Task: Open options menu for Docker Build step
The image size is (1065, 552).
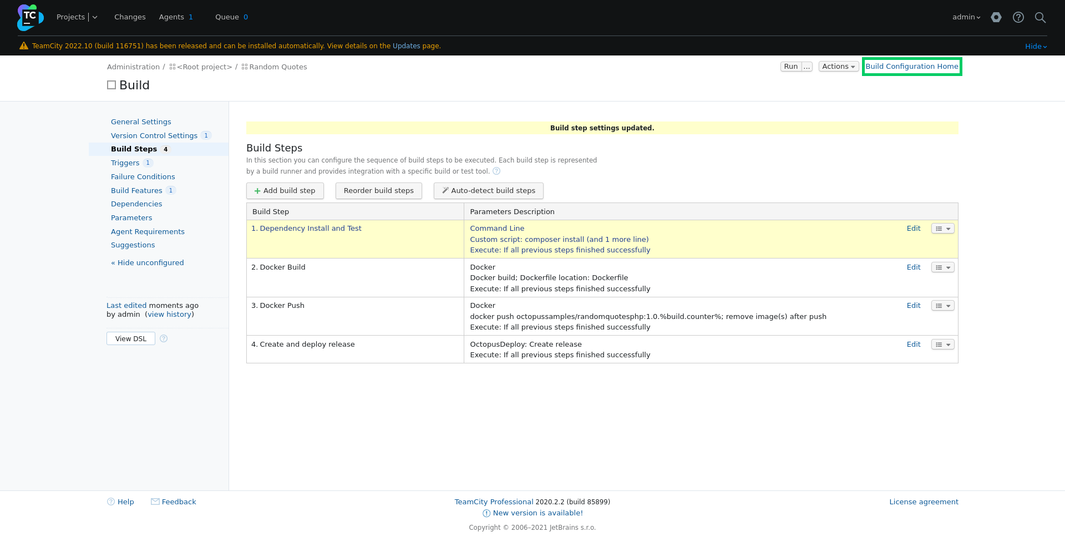Action: tap(942, 267)
